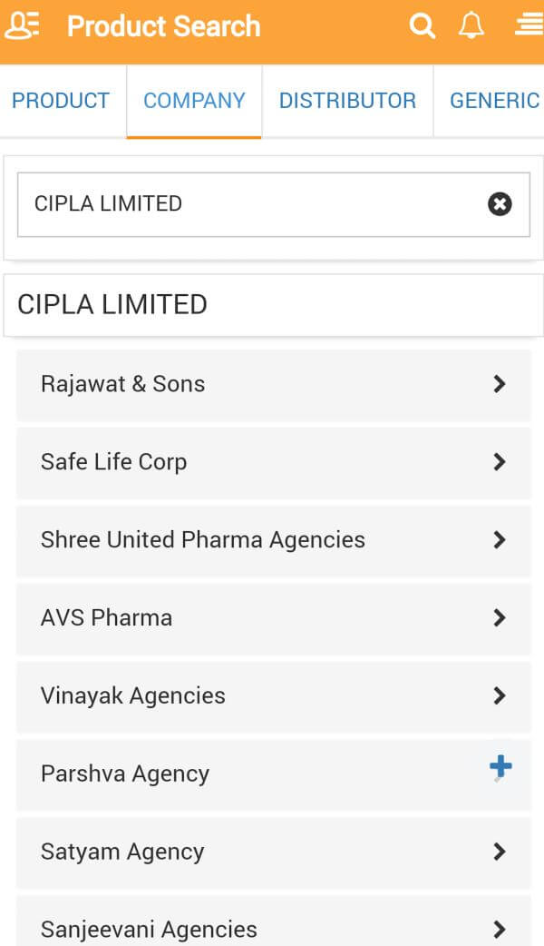Tap the search magnifier icon
The height and width of the screenshot is (946, 544).
point(423,25)
